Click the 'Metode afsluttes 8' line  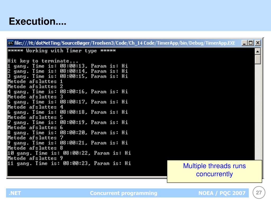[35, 148]
